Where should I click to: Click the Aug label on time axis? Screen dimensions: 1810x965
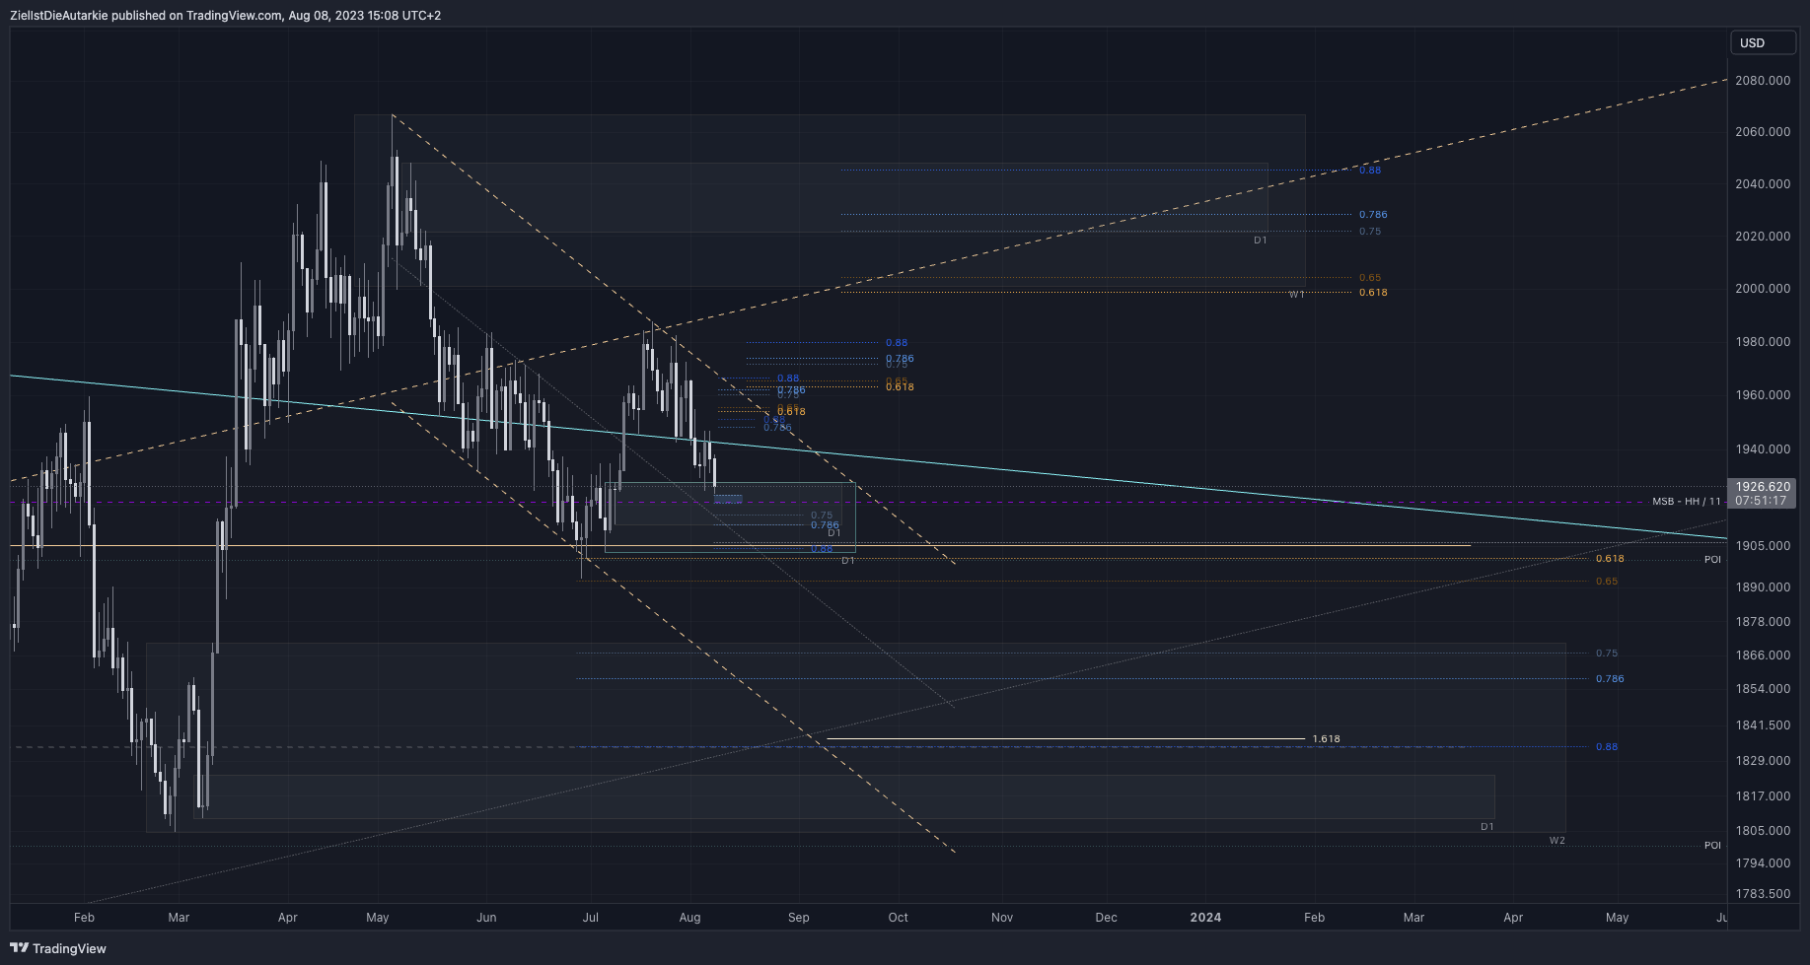(689, 918)
